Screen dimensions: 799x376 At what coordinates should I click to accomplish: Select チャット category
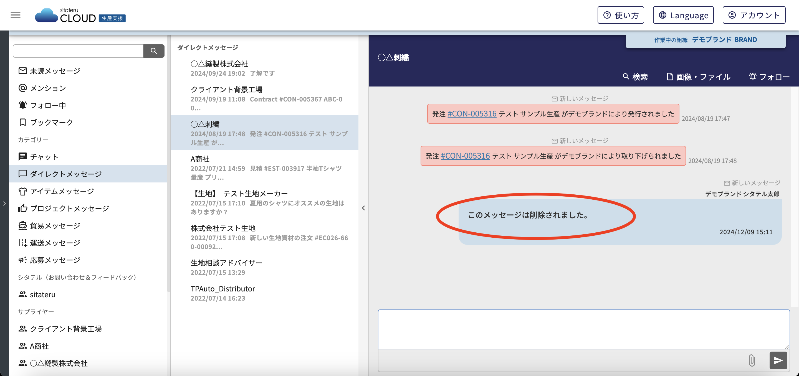[x=88, y=157]
